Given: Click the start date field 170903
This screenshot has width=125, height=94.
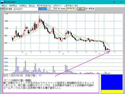Looking at the screenshot, I should pyautogui.click(x=42, y=9).
